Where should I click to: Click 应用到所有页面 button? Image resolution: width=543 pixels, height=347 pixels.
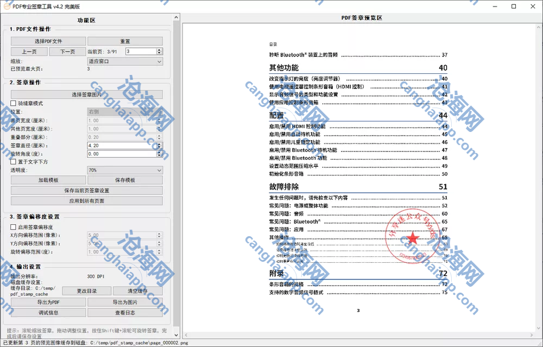86,201
